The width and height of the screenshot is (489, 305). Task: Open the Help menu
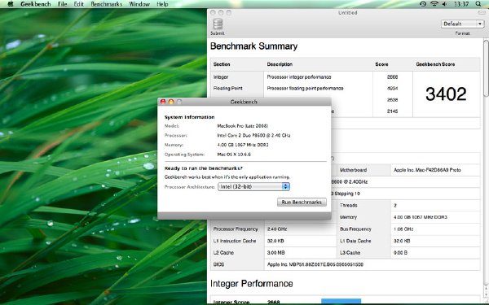[162, 4]
